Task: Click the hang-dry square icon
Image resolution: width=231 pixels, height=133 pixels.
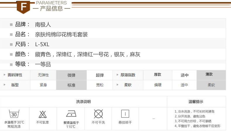Action: [x=125, y=114]
